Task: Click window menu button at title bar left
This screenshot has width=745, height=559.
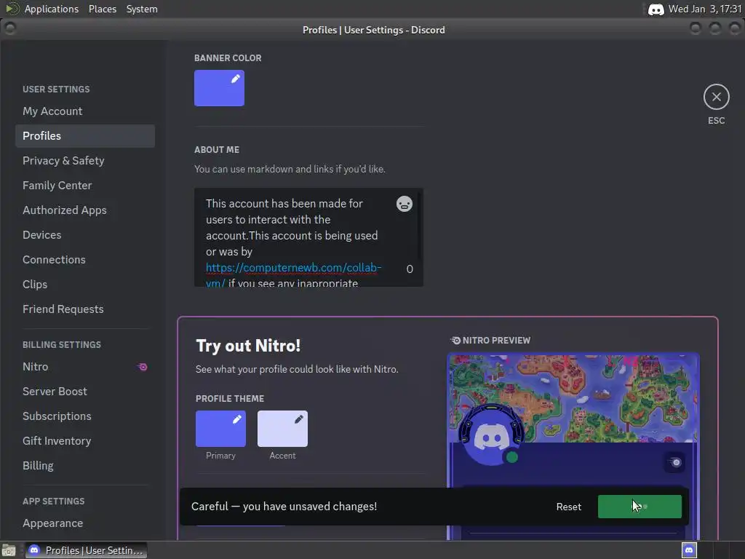Action: point(9,28)
